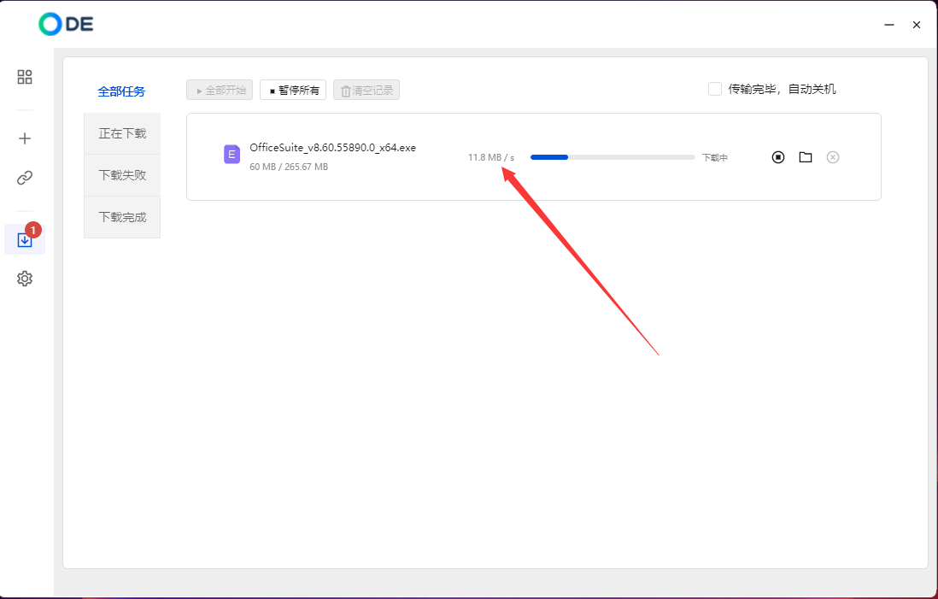Open the link icon in sidebar

tap(25, 178)
